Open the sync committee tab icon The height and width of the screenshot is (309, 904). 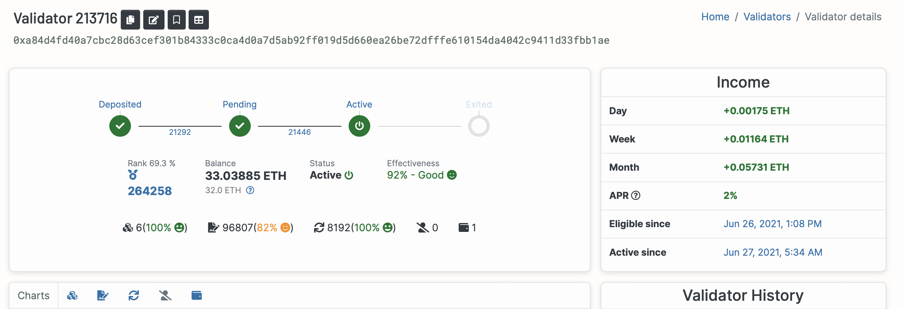(x=134, y=296)
